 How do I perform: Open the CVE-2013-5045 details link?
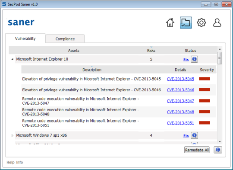(180, 79)
